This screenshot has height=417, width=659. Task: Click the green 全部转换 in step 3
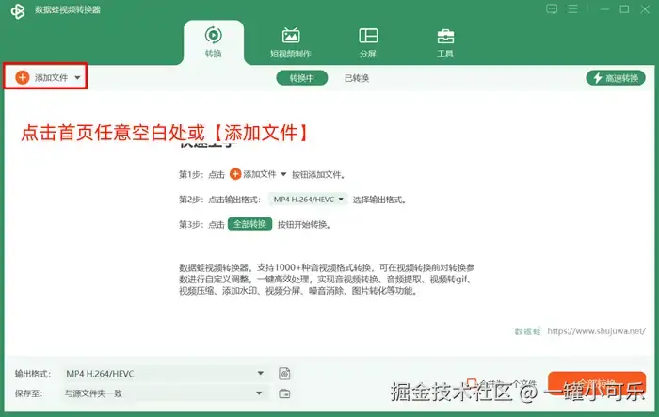coord(250,224)
